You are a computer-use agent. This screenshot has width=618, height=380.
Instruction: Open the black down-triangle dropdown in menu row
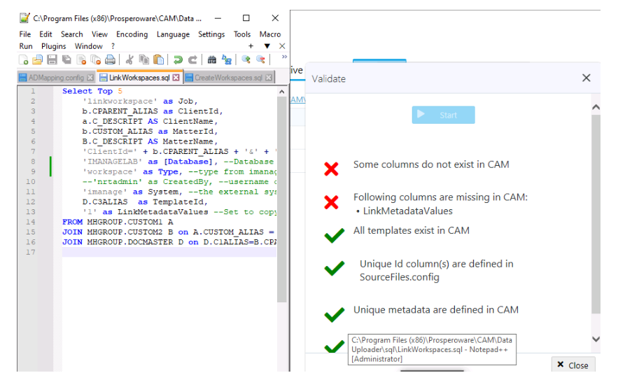pyautogui.click(x=267, y=46)
